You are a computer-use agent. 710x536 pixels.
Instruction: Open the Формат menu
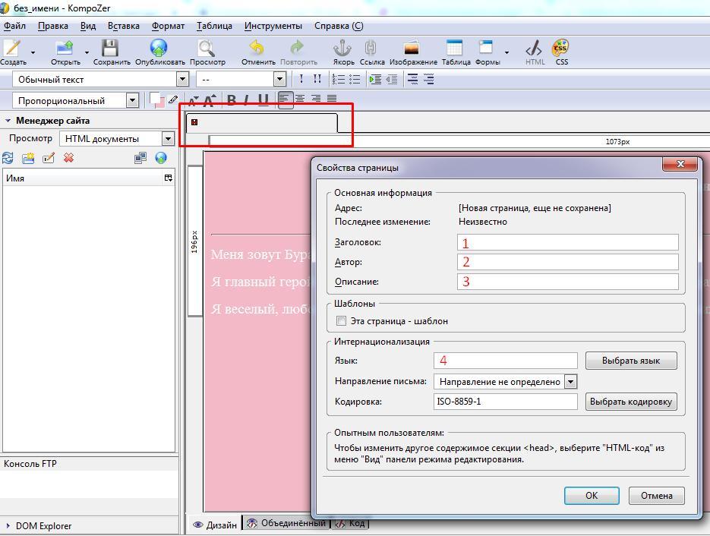(168, 26)
